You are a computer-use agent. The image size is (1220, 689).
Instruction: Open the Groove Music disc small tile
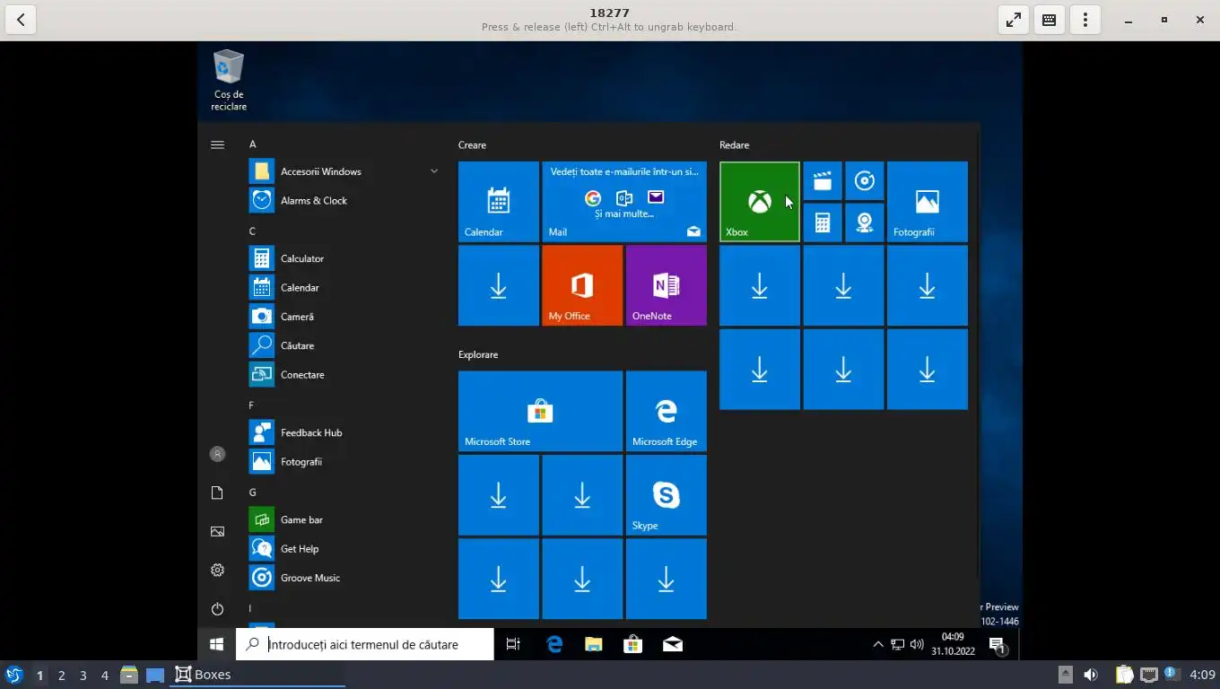tap(864, 181)
